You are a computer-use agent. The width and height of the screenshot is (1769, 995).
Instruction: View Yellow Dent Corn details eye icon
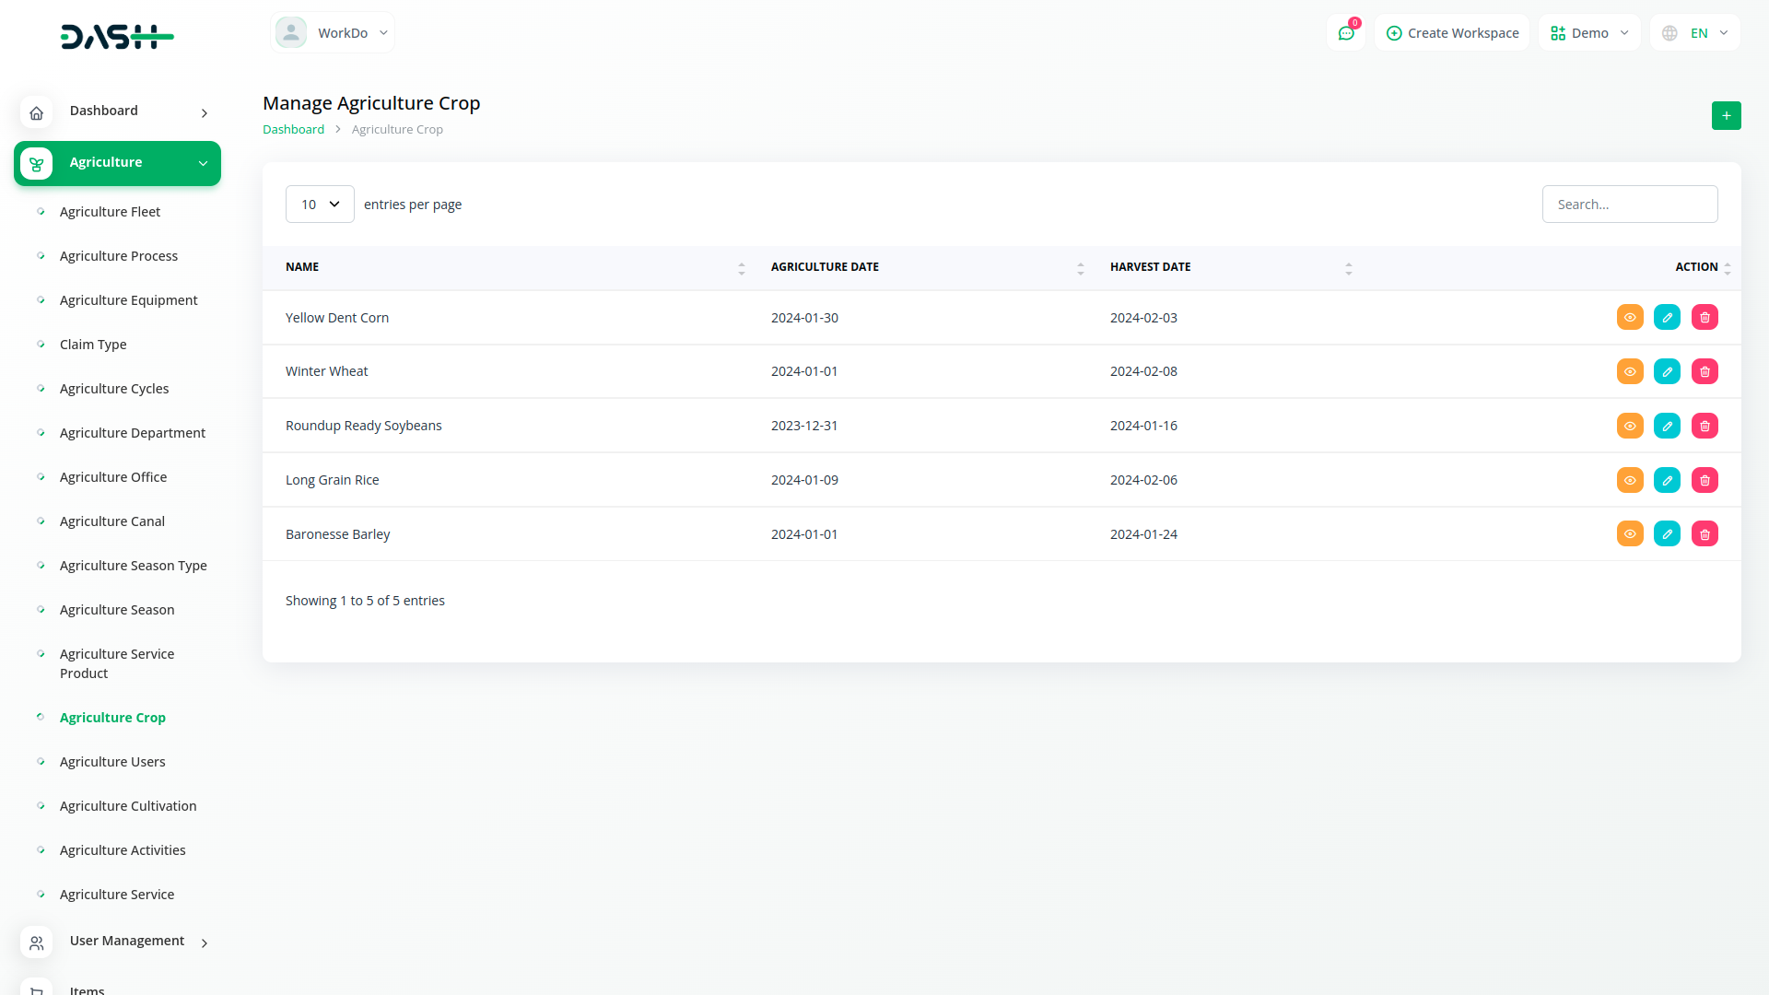[x=1630, y=317]
